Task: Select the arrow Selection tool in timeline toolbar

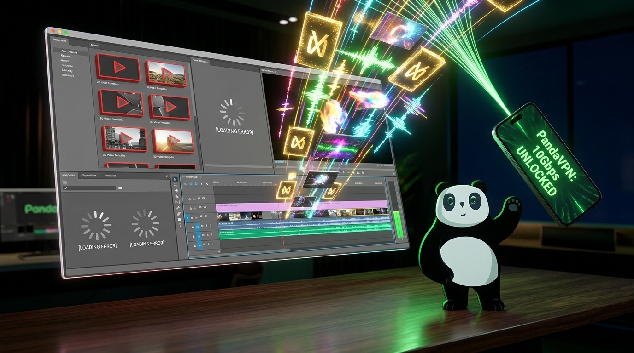Action: (x=175, y=179)
